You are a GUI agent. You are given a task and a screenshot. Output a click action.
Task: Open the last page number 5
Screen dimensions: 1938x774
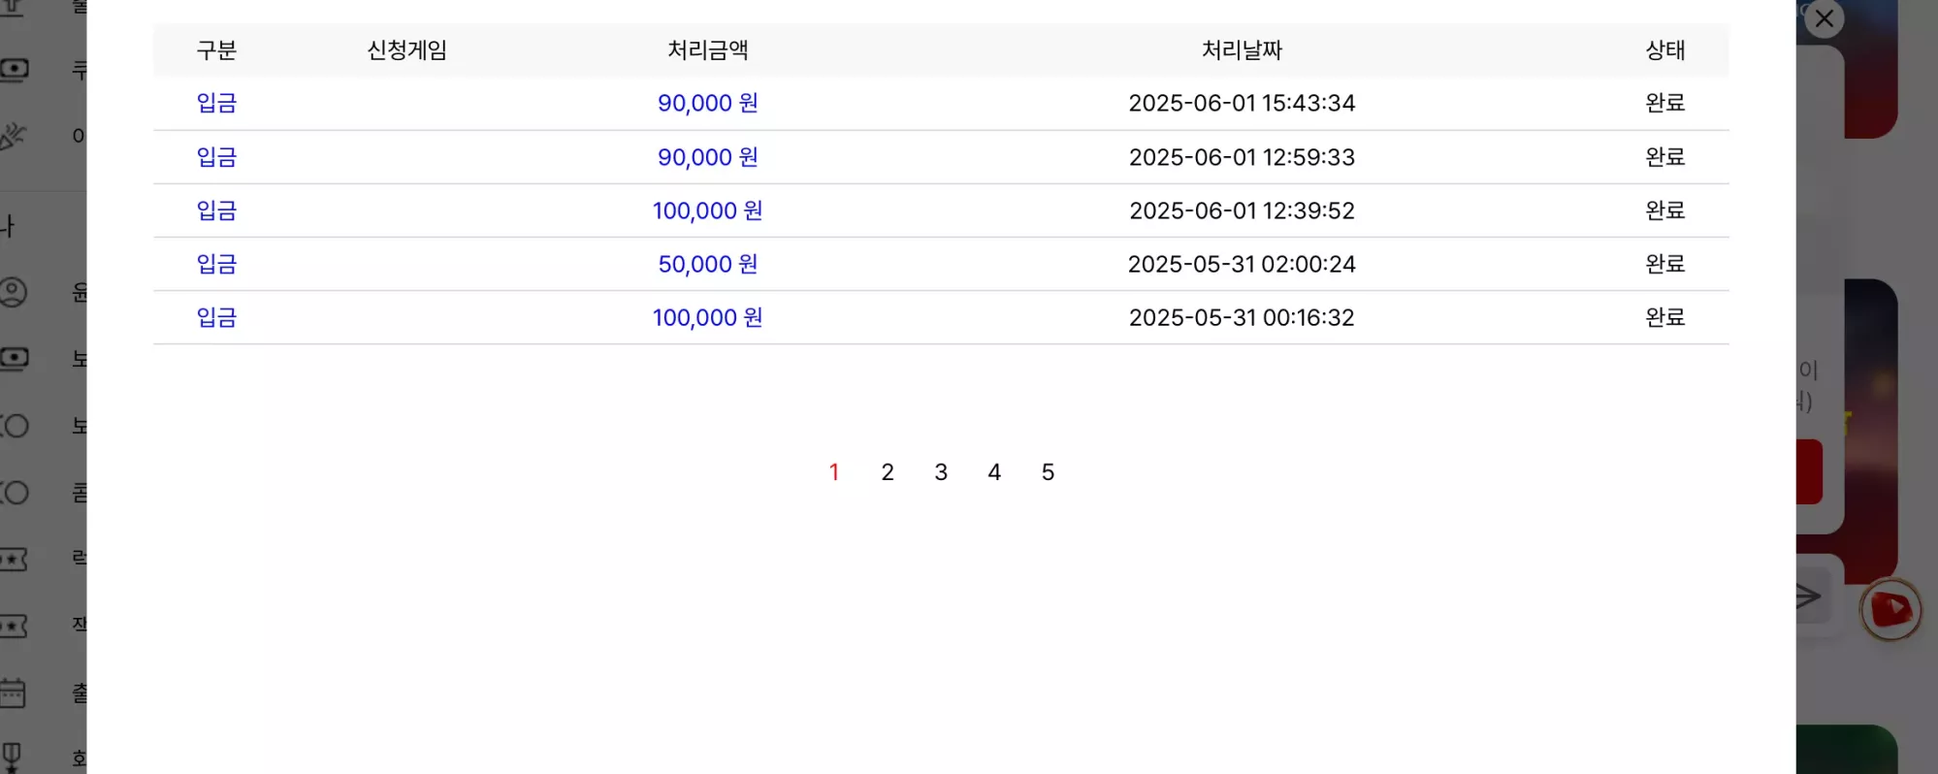[x=1048, y=472]
